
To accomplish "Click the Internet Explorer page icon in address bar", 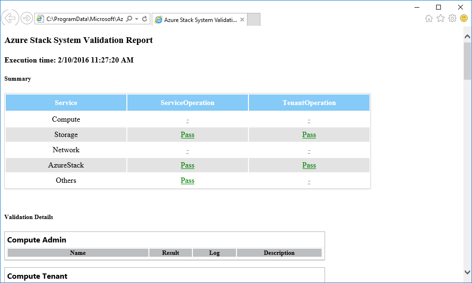I will tap(40, 19).
